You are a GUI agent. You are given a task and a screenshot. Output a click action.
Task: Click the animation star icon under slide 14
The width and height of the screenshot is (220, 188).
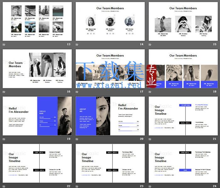click(x=77, y=44)
